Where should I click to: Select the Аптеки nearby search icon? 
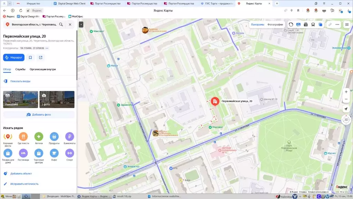click(39, 136)
